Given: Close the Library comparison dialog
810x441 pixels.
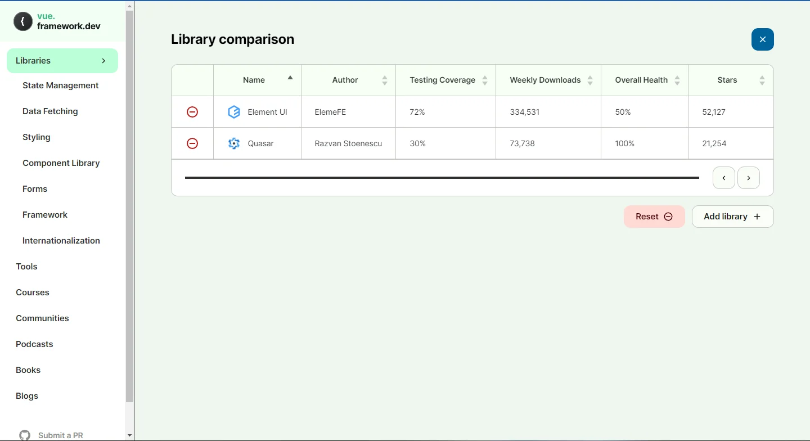Looking at the screenshot, I should click(763, 39).
